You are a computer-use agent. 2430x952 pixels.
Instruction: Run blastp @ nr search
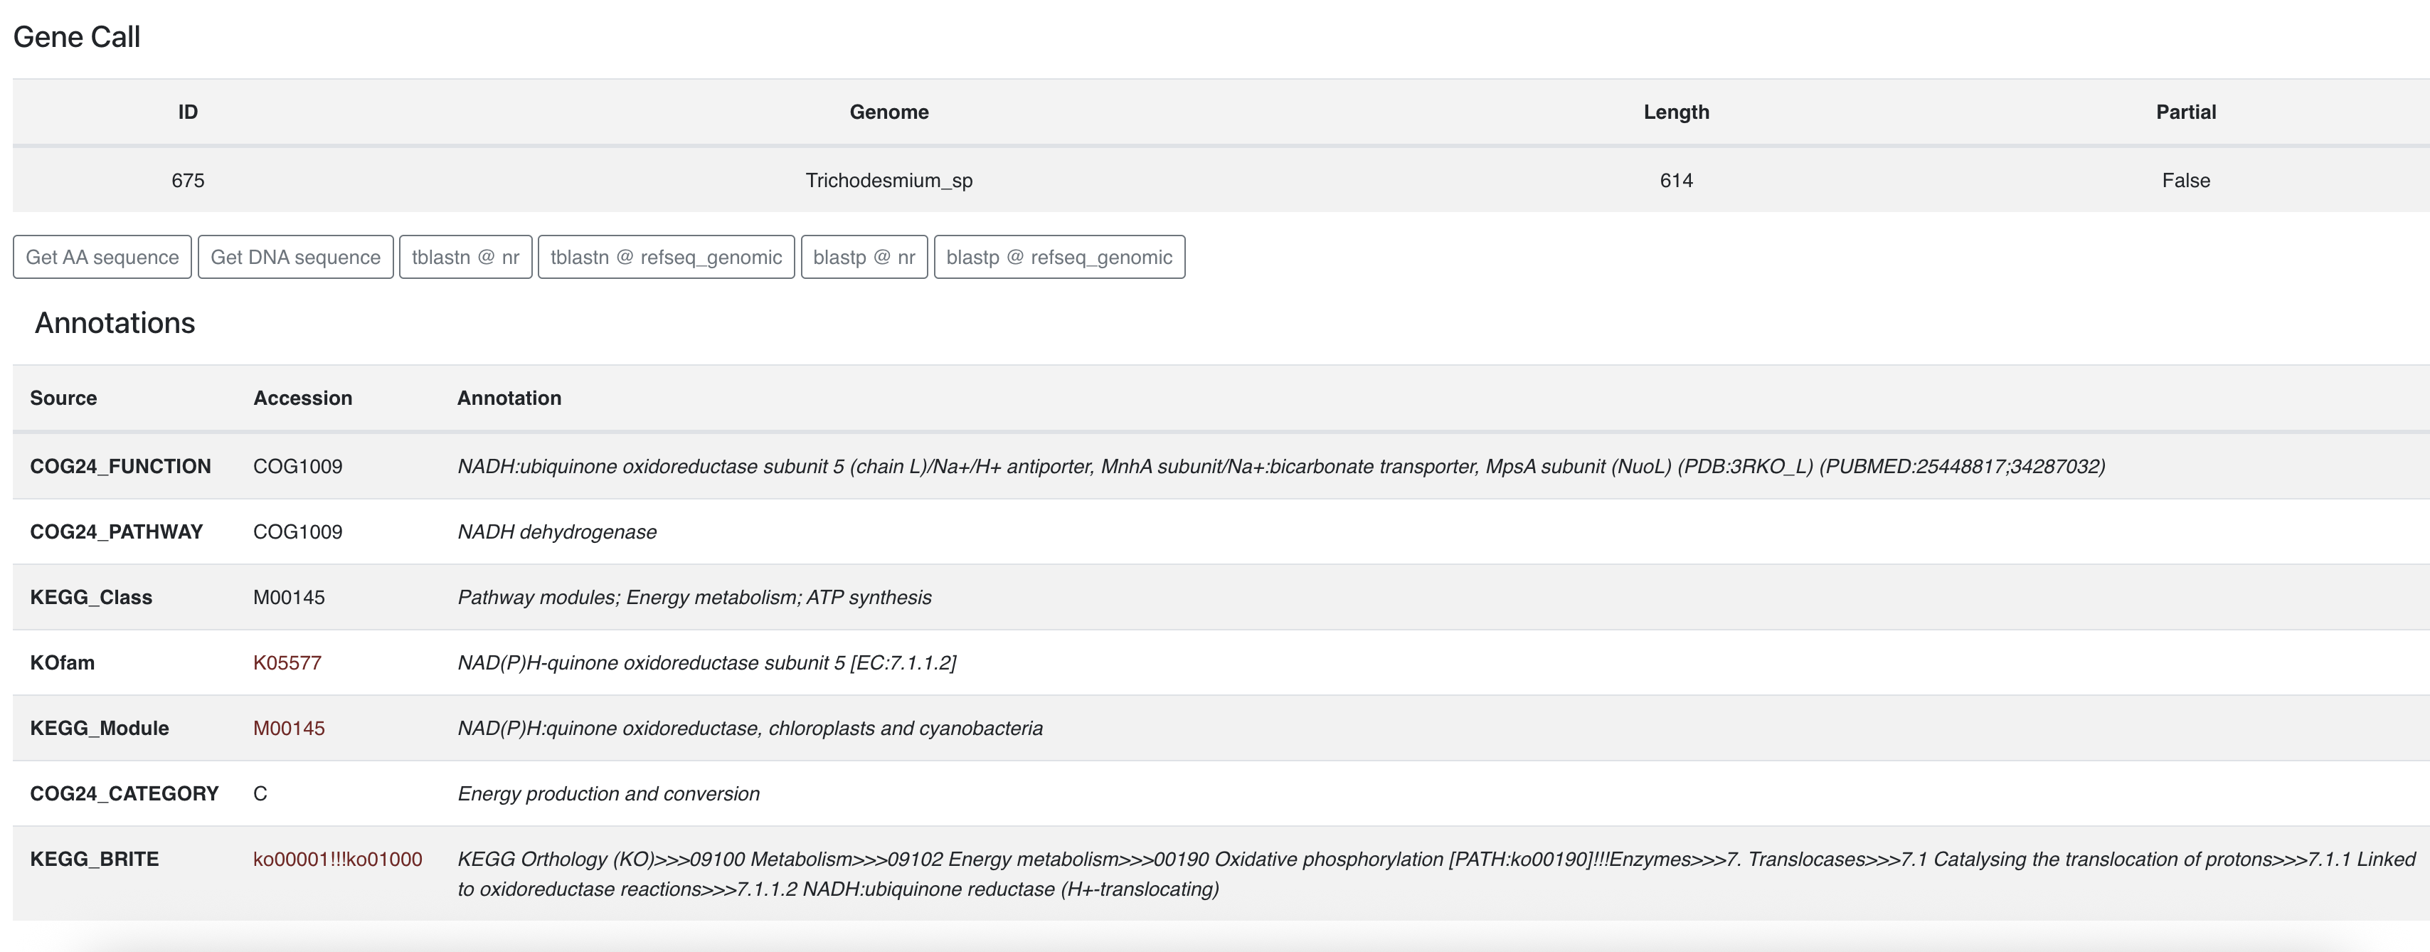(864, 257)
